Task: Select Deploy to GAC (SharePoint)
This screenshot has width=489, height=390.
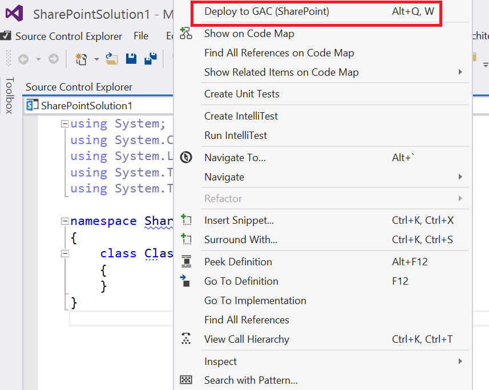Action: click(266, 11)
